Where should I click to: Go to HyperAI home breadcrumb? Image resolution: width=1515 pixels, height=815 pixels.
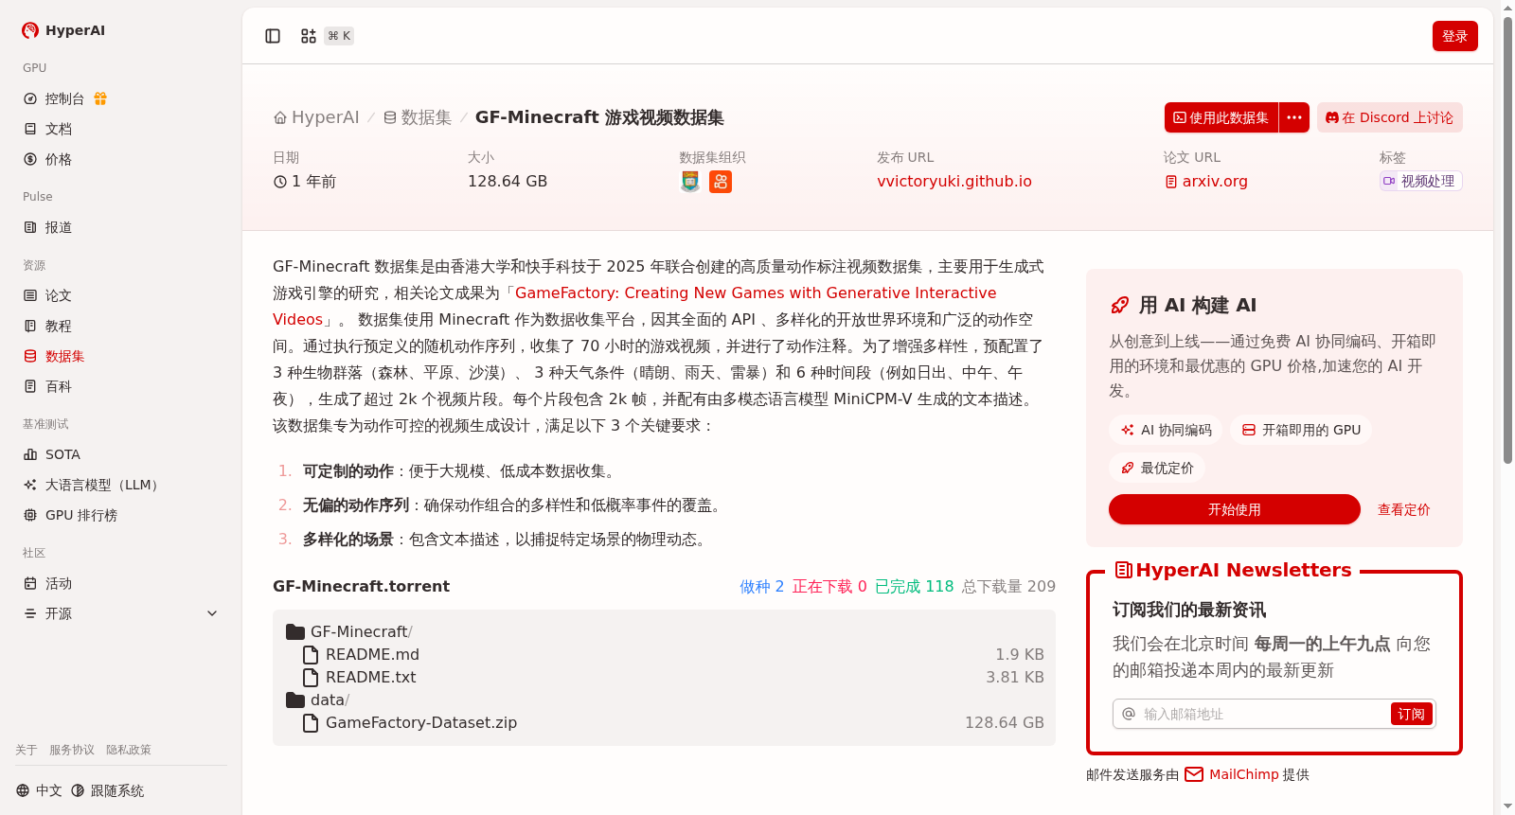click(316, 117)
